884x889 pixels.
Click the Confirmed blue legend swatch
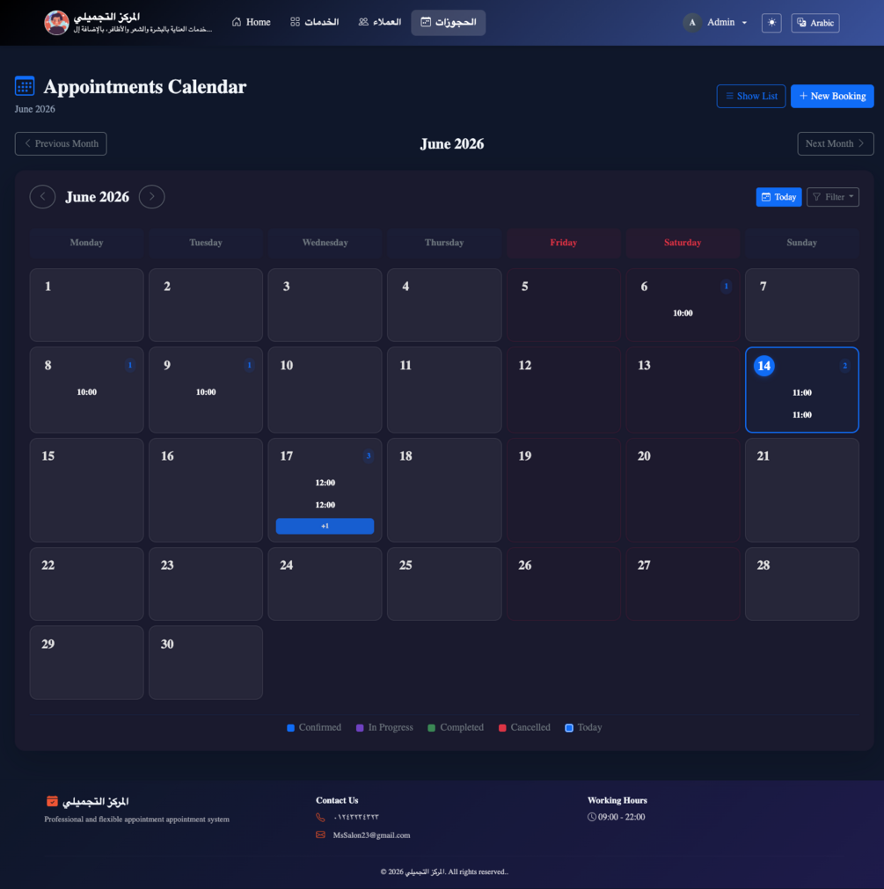click(291, 728)
